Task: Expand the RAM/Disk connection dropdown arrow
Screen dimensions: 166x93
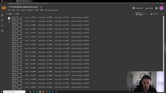Action: [146, 14]
